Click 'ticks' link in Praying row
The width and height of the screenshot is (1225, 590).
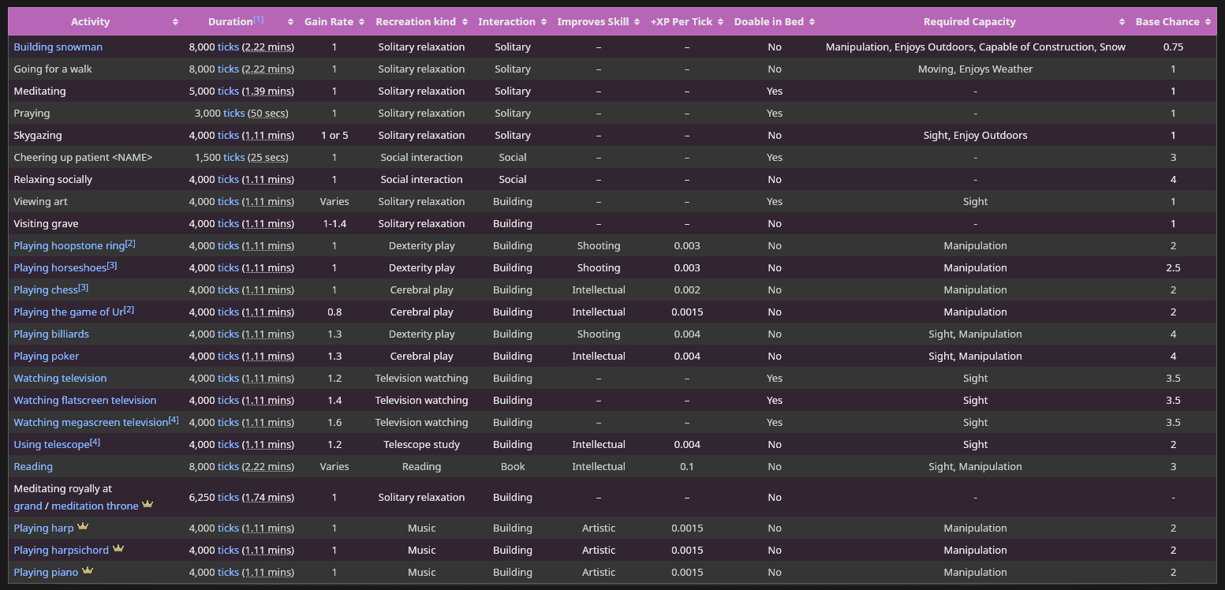click(234, 114)
